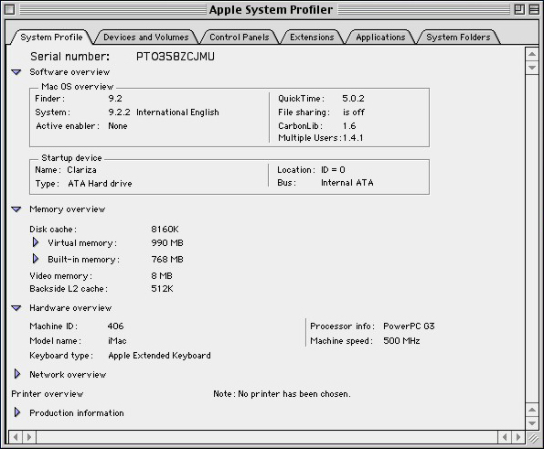Expand the Built-in memory details

[36, 259]
